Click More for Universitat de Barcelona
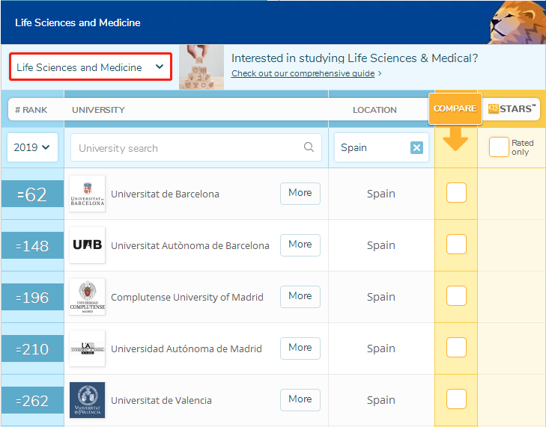 pos(300,194)
